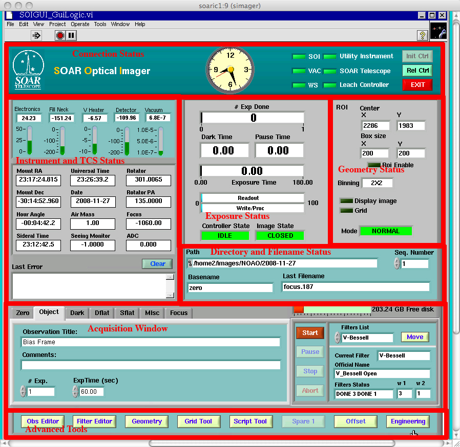
Task: Click the red EXIT button
Action: point(417,85)
